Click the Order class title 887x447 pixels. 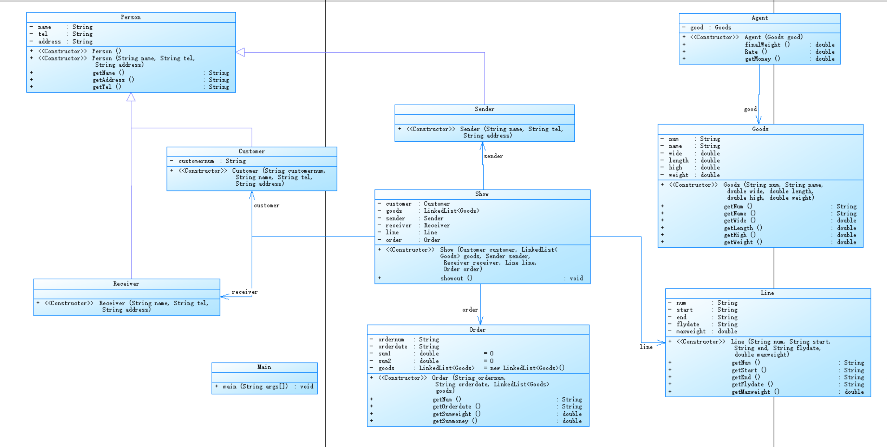(x=477, y=329)
